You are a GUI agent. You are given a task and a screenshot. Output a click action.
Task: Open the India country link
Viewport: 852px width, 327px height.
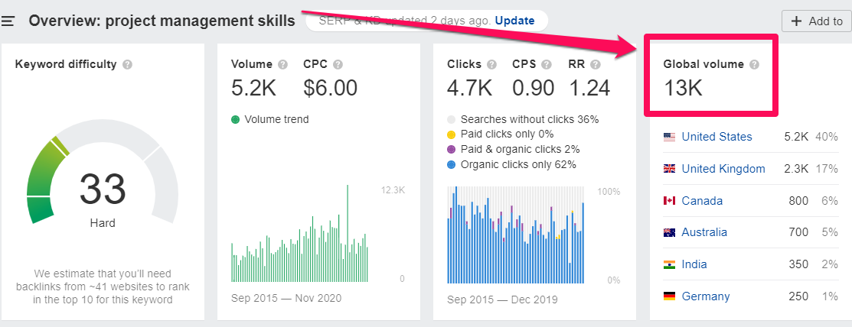tap(694, 264)
